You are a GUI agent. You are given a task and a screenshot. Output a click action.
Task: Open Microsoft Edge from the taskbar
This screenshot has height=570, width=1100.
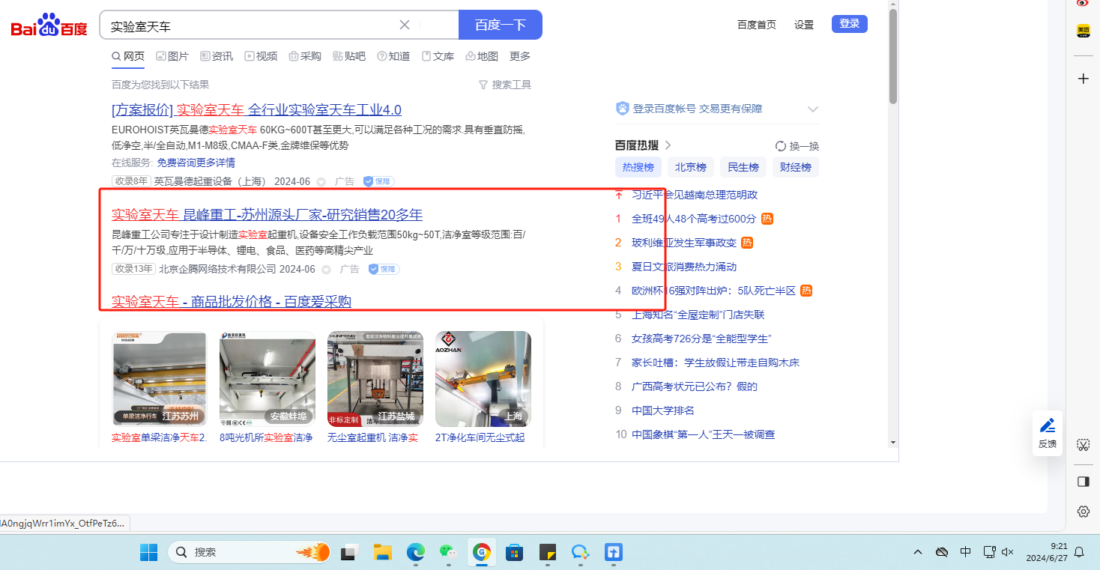coord(415,553)
